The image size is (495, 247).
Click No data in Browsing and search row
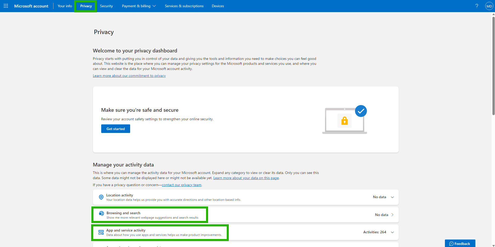(x=382, y=215)
